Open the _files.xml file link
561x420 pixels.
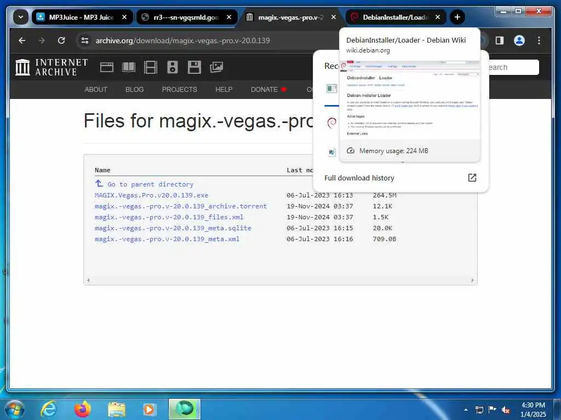tap(169, 217)
